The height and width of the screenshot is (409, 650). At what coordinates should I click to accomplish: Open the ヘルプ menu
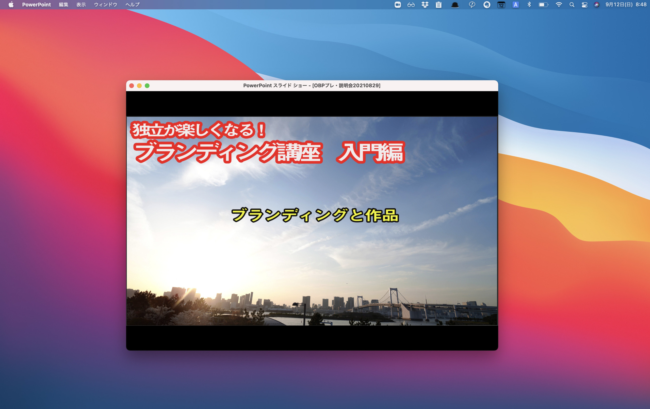pos(133,5)
